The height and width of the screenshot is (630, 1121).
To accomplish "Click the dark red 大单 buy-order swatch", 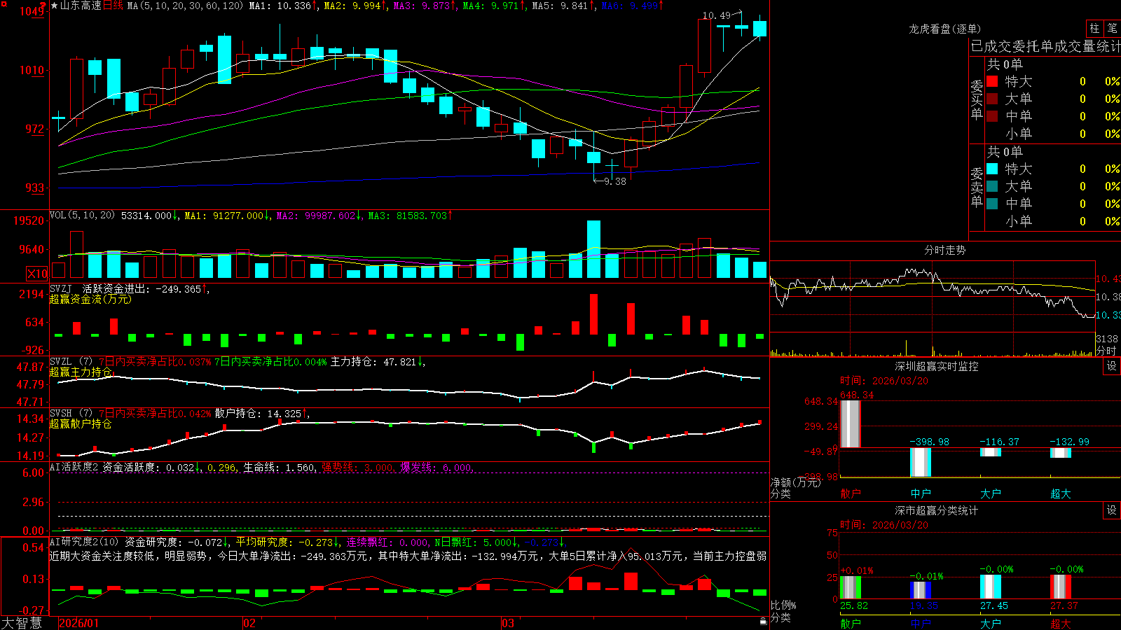I will tap(992, 99).
